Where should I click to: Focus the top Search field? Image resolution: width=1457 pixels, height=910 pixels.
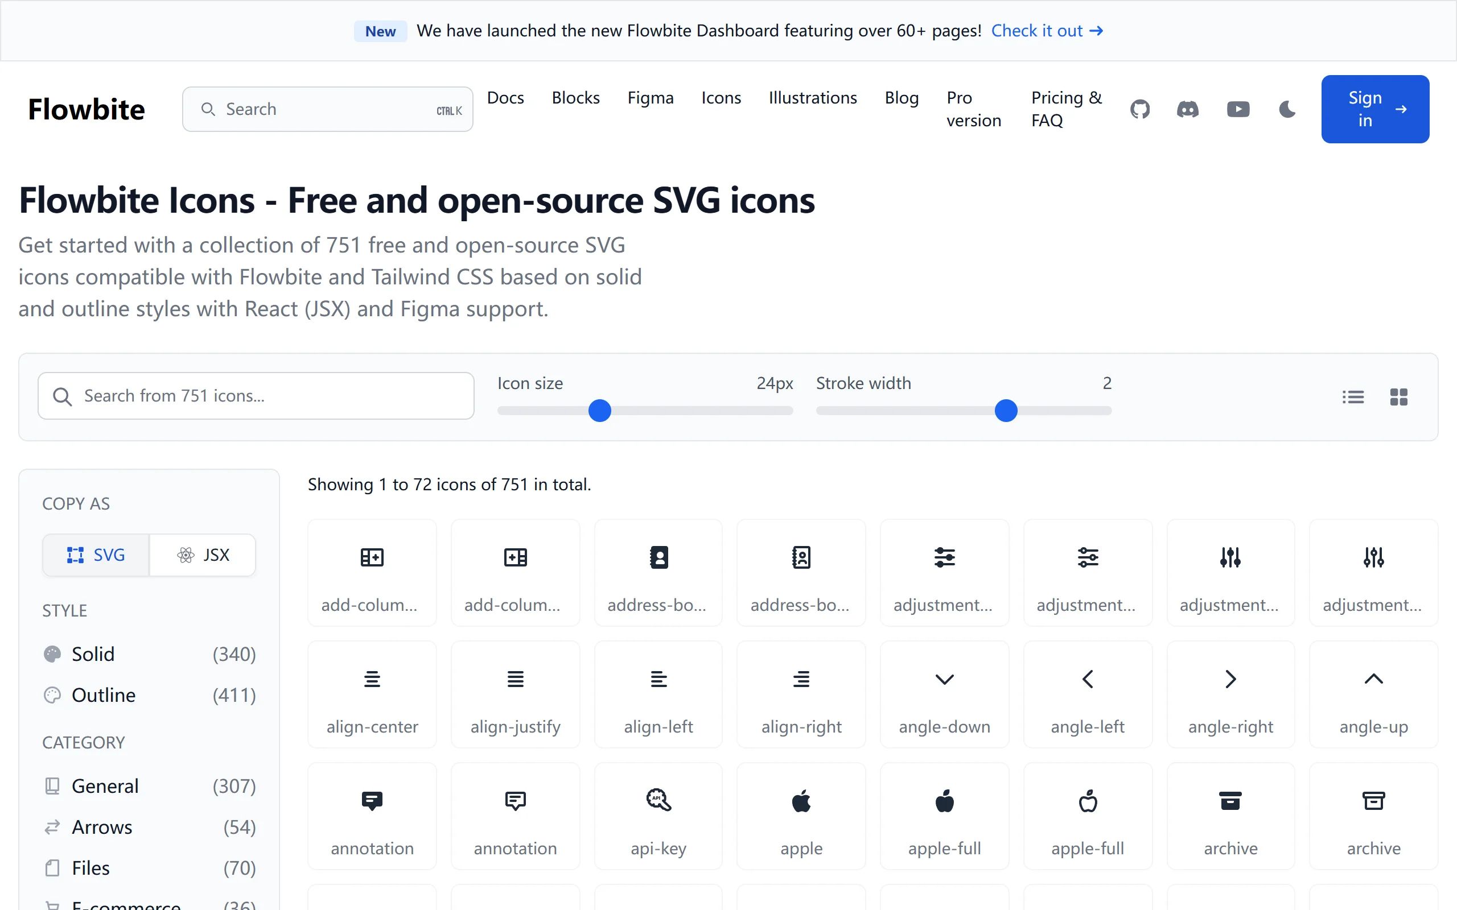[327, 109]
